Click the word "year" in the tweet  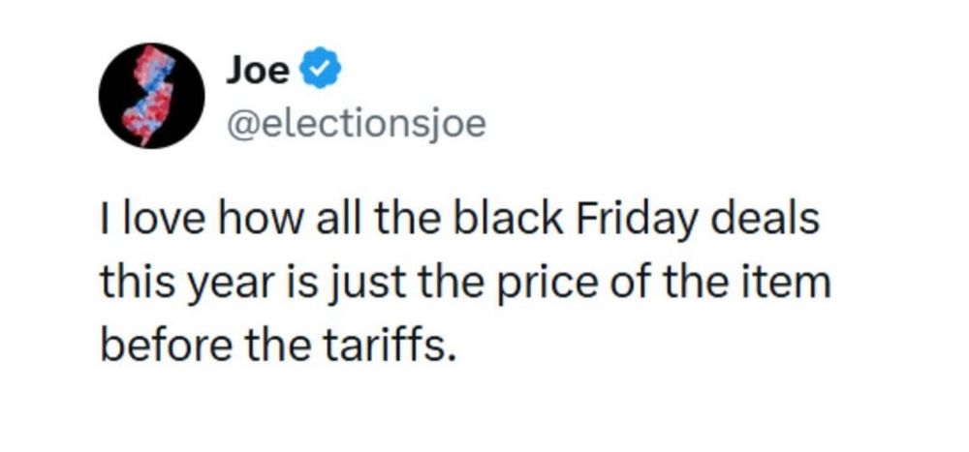230,286
